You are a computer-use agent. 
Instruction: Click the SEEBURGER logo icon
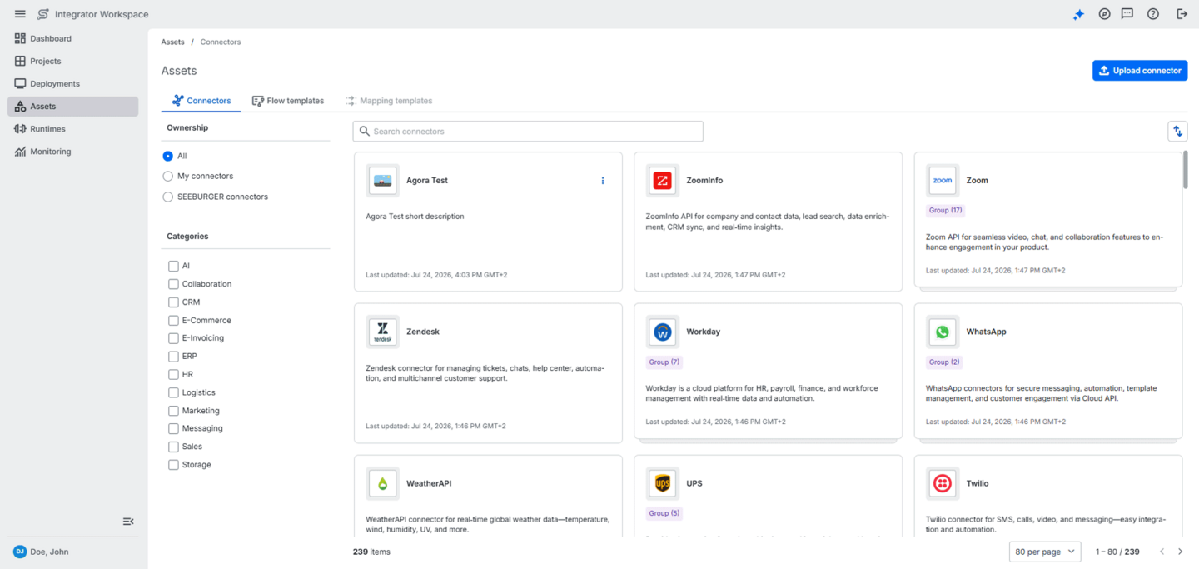[43, 14]
